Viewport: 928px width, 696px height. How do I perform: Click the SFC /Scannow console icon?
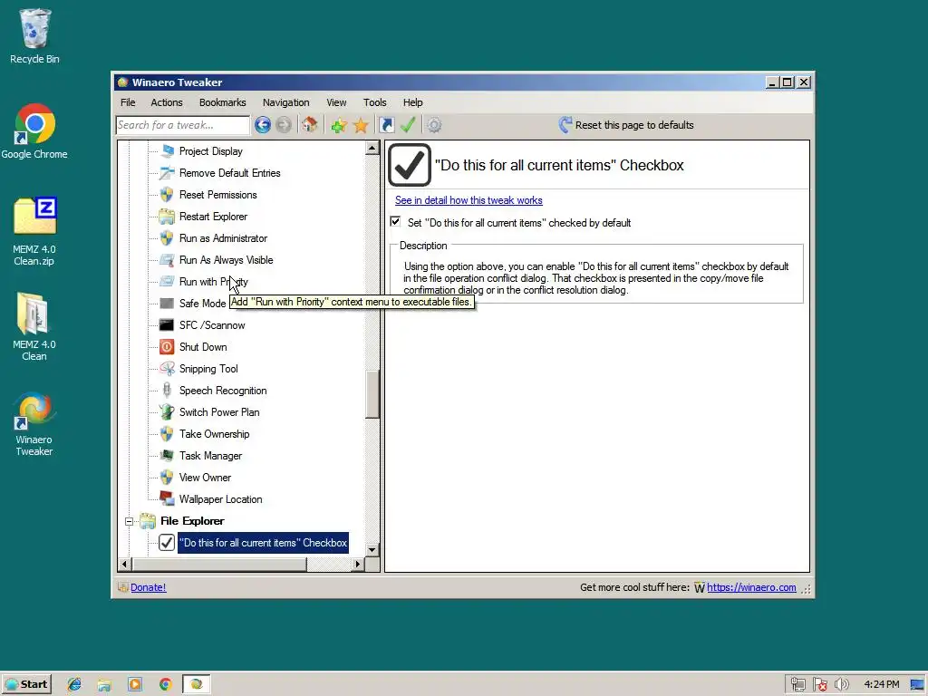(x=167, y=325)
